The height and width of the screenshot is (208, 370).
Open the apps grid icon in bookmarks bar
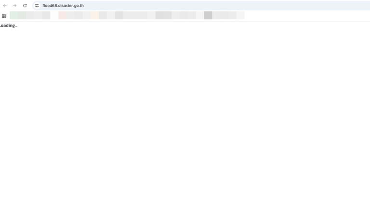[x=4, y=16]
